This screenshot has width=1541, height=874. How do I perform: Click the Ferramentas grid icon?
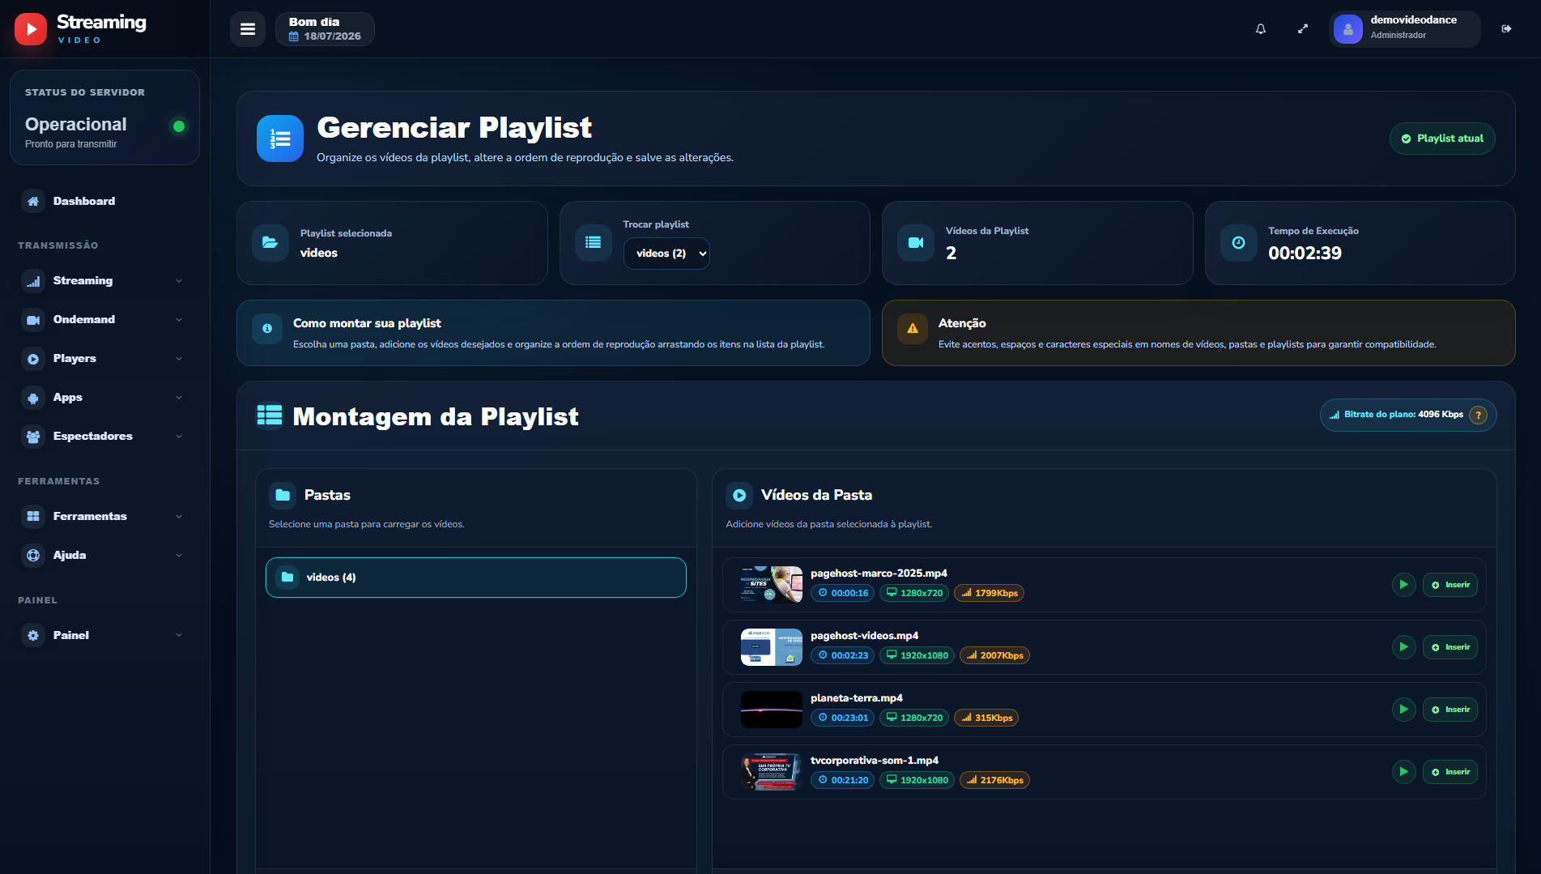pyautogui.click(x=33, y=516)
